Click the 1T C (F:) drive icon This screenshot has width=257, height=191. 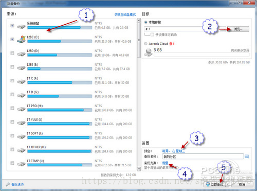[21, 81]
